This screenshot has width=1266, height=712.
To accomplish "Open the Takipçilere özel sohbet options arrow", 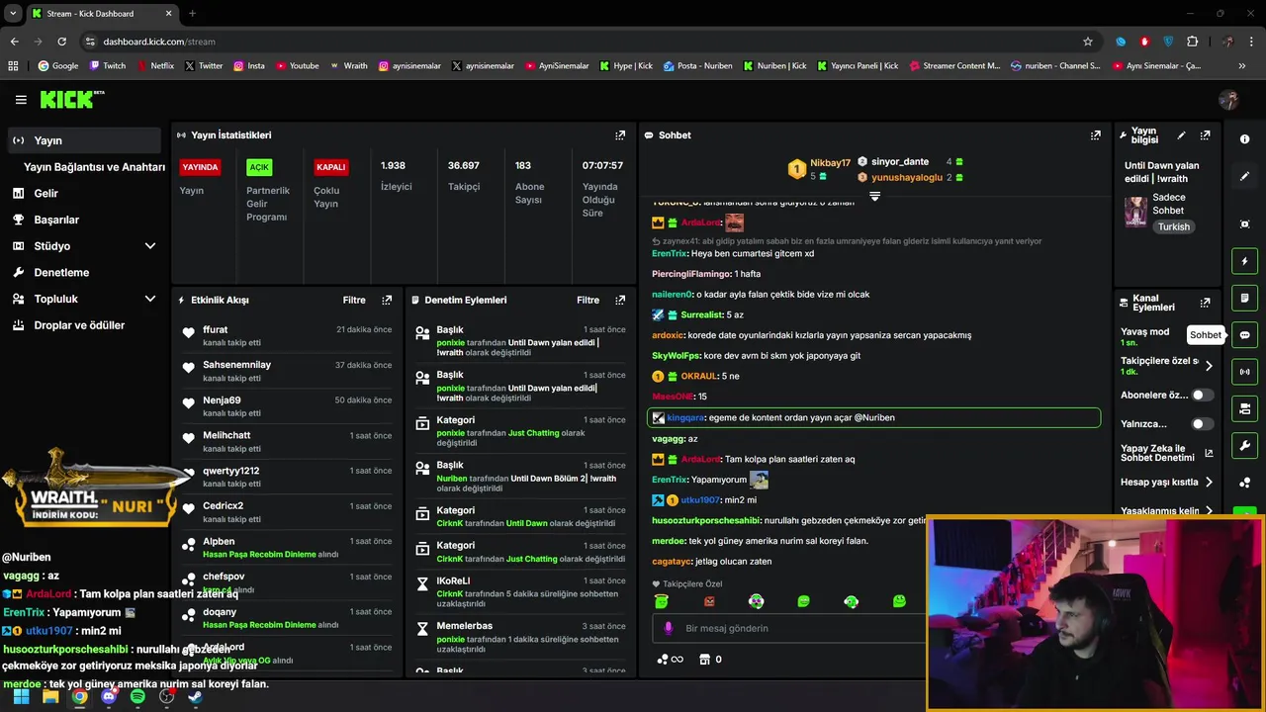I will (1209, 366).
